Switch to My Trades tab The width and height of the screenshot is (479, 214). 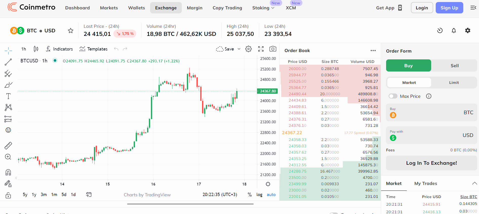point(426,183)
